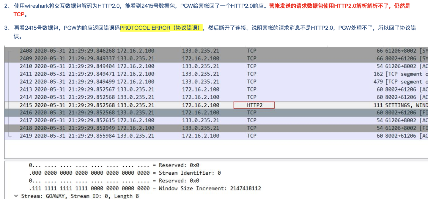Click the SETTINGS, WIND info cell
This screenshot has height=199, width=428.
click(406, 105)
